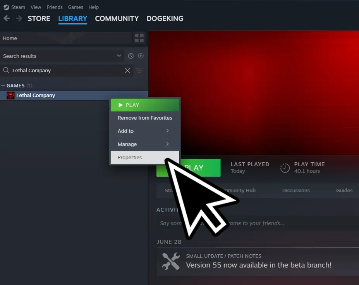Click the back navigation arrow

(6, 18)
